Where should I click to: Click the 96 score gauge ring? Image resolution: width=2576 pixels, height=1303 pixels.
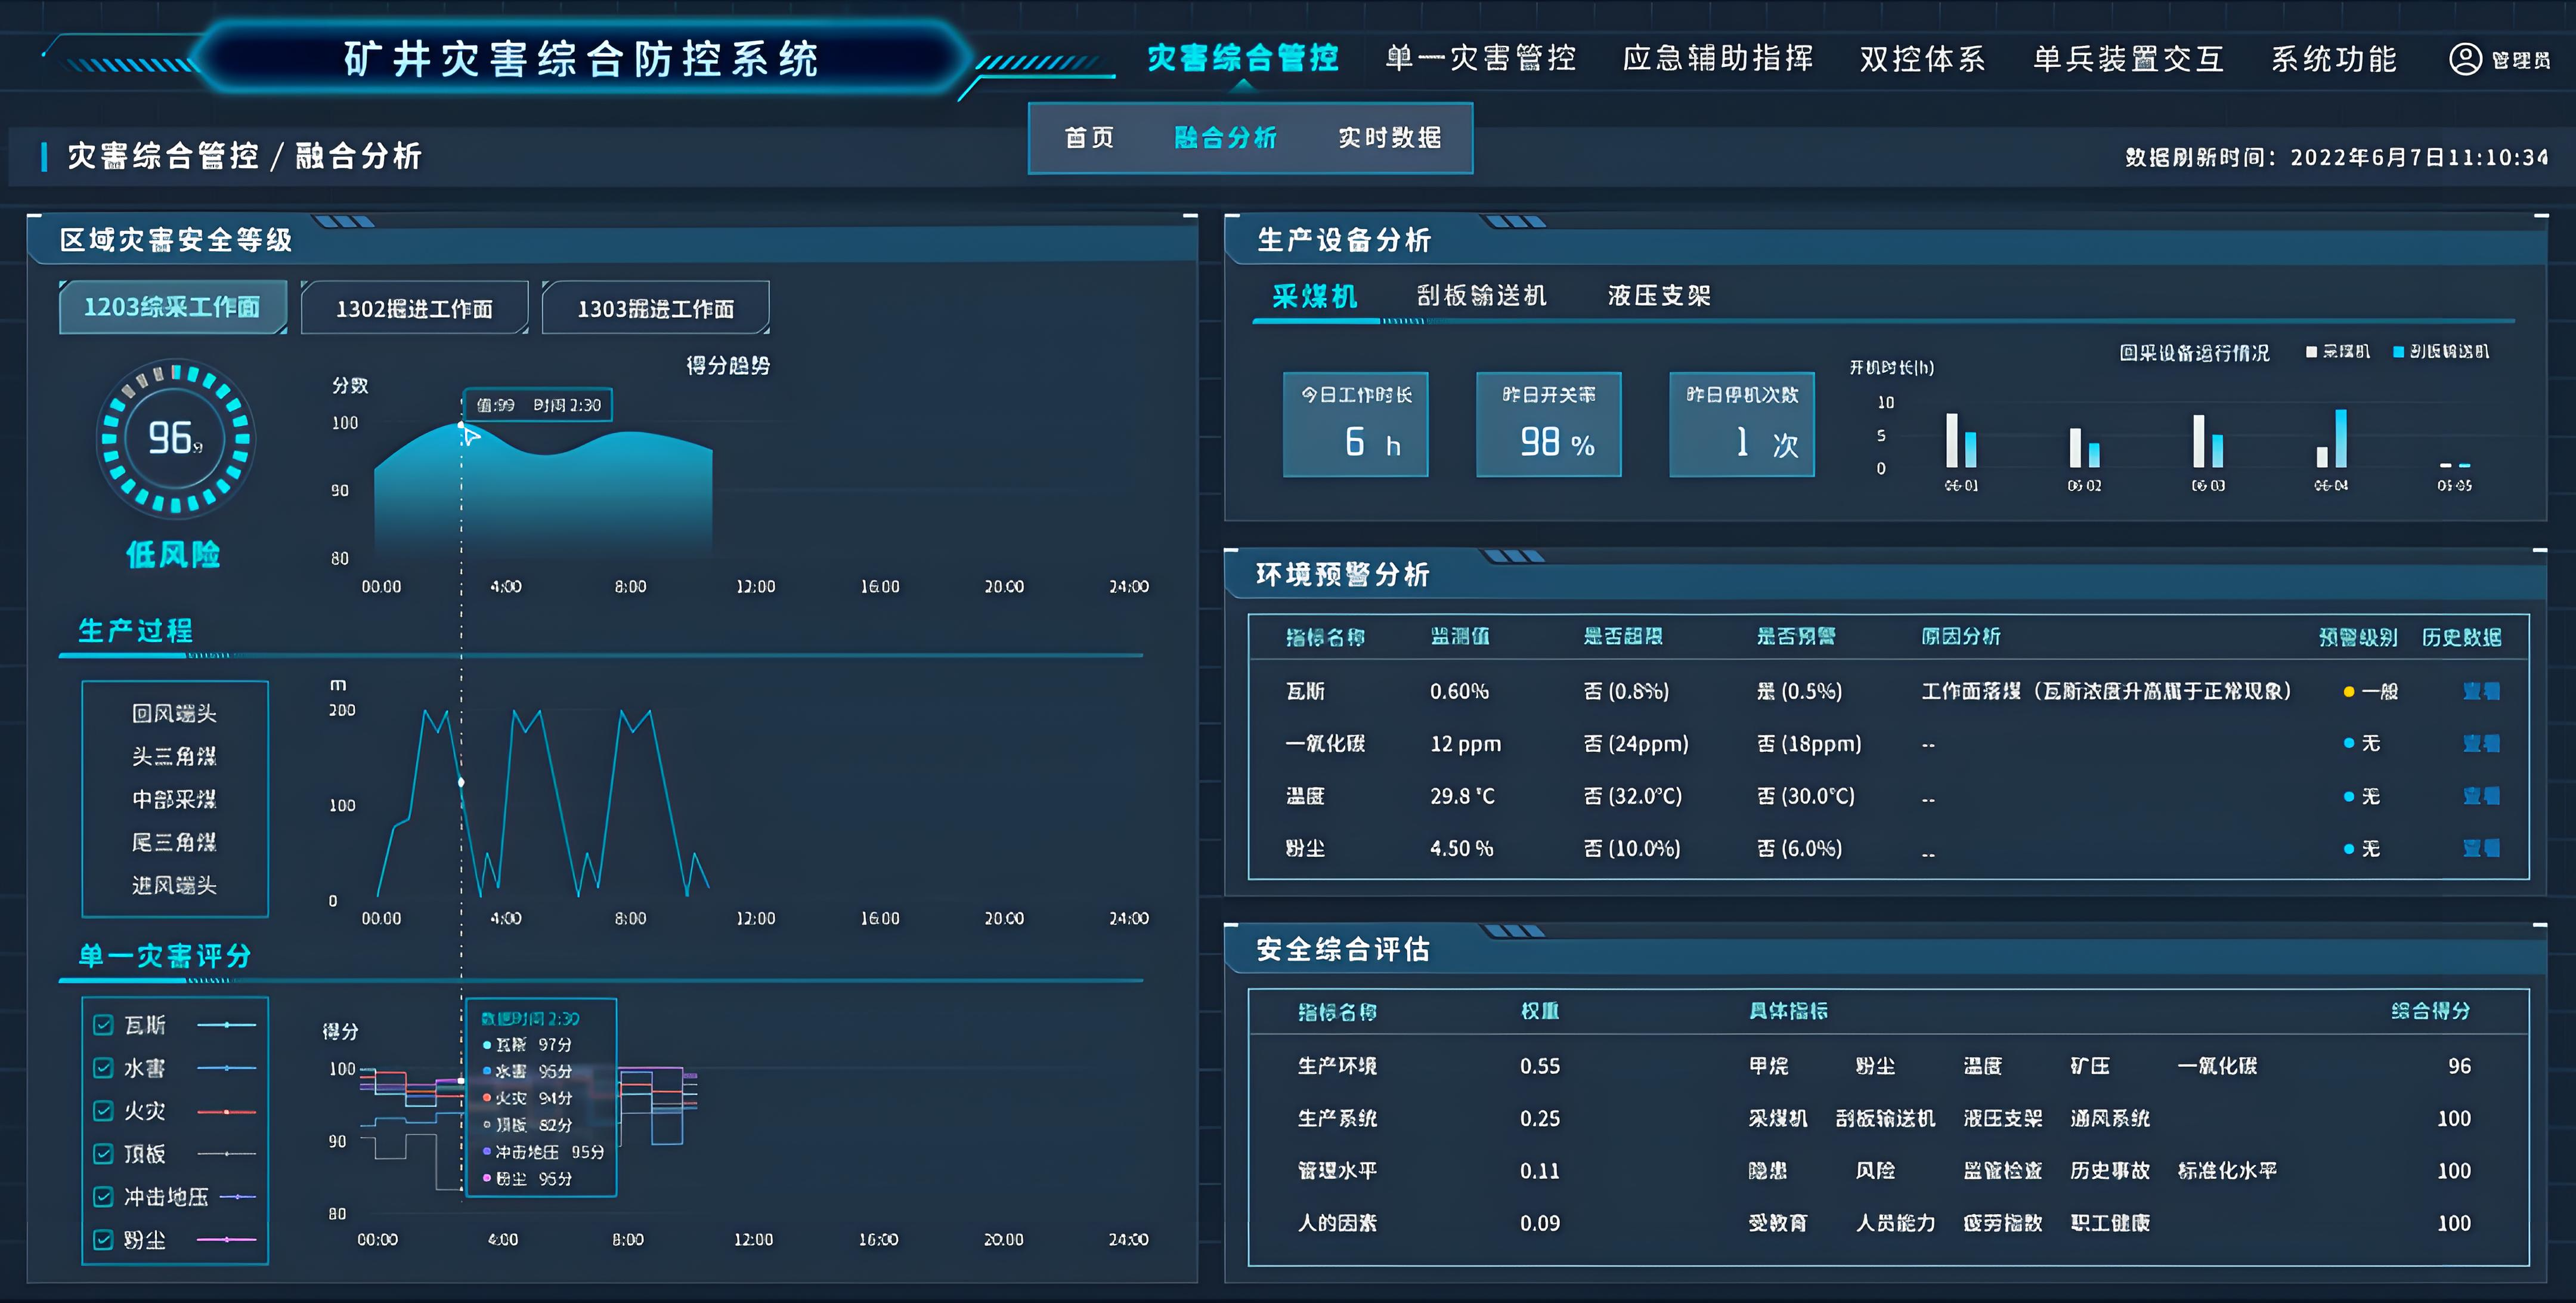175,439
